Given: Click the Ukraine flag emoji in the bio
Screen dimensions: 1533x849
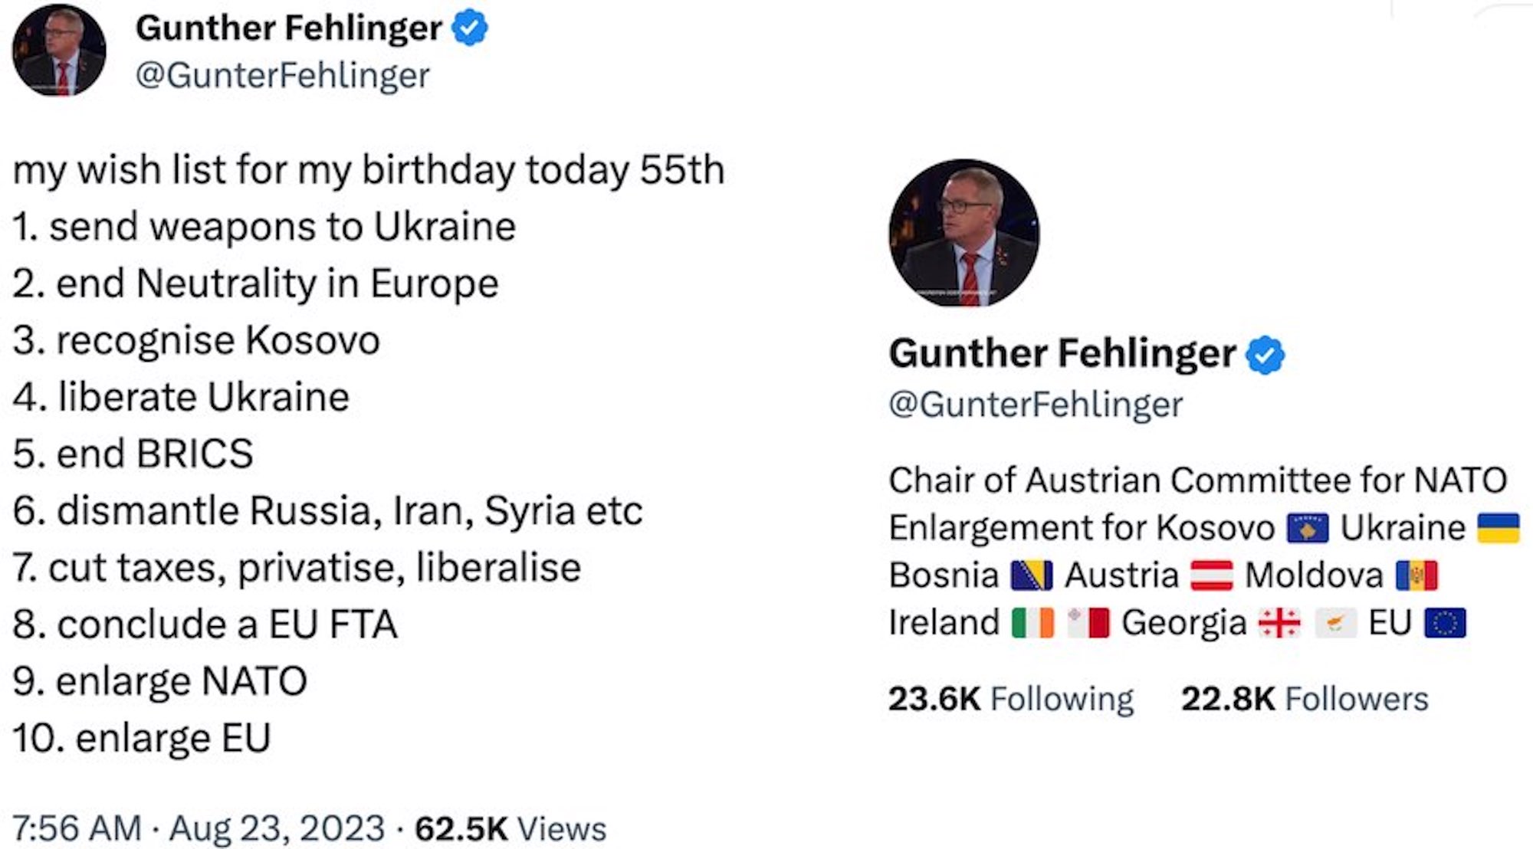Looking at the screenshot, I should point(1498,529).
